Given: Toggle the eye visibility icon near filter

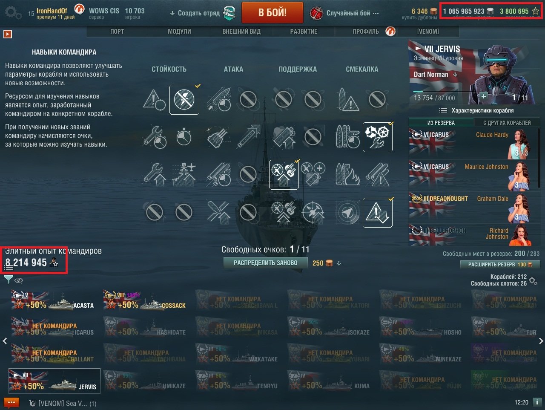Looking at the screenshot, I should [x=19, y=280].
